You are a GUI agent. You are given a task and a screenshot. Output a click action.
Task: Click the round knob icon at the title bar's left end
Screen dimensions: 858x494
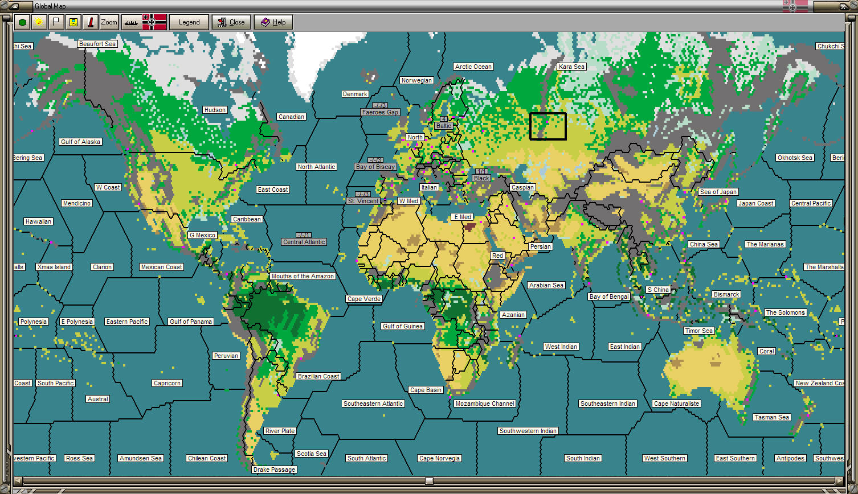click(x=4, y=6)
